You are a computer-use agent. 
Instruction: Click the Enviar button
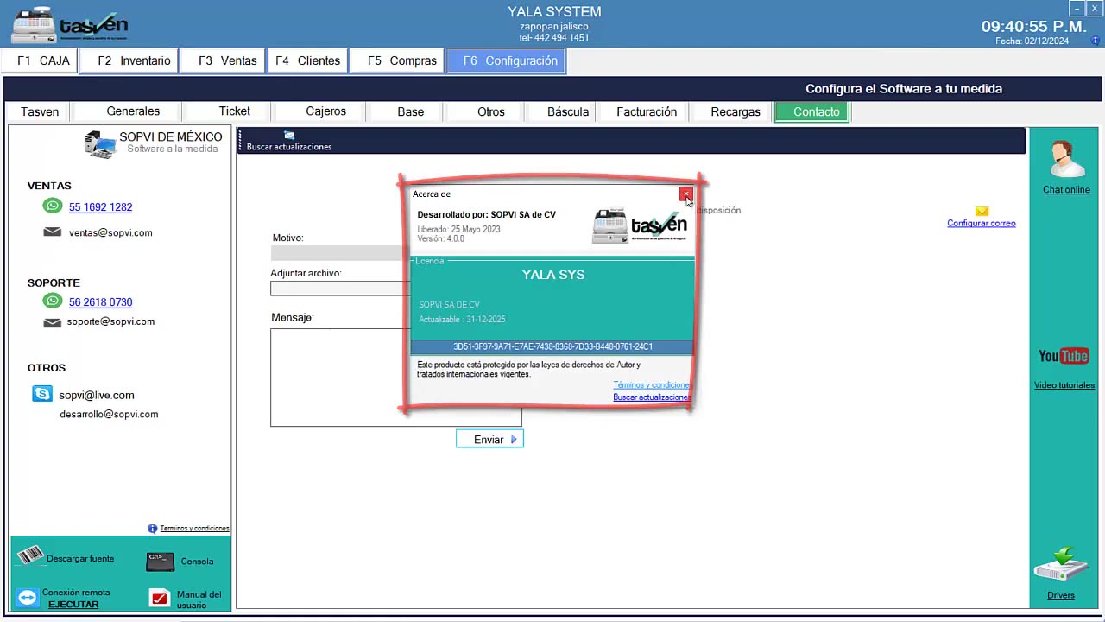tap(489, 440)
